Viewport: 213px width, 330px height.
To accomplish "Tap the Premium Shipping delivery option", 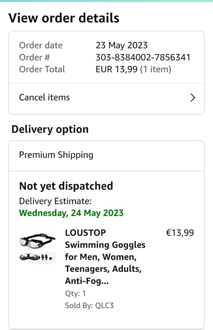I will (56, 155).
